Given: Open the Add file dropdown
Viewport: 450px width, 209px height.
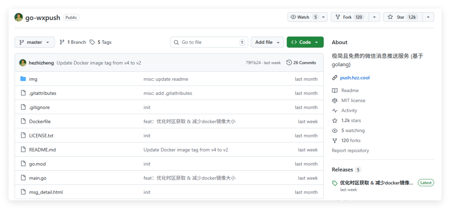Looking at the screenshot, I should tap(267, 42).
